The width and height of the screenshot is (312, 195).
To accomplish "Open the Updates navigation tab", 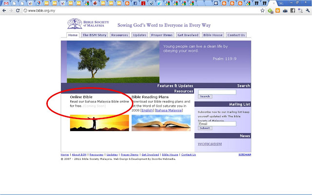I will [139, 35].
